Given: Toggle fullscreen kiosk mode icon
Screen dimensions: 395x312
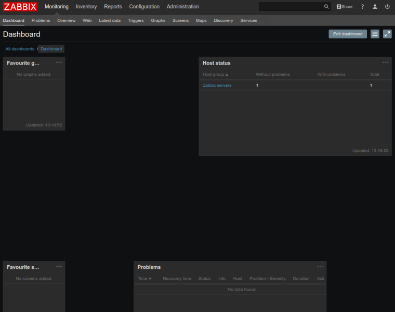Looking at the screenshot, I should pyautogui.click(x=387, y=34).
